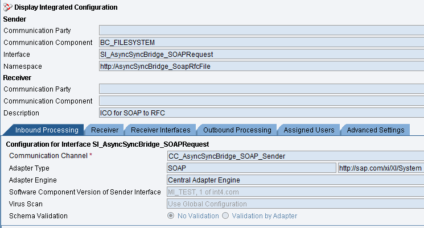Click the Software Component Version MI_TEST field

point(295,192)
